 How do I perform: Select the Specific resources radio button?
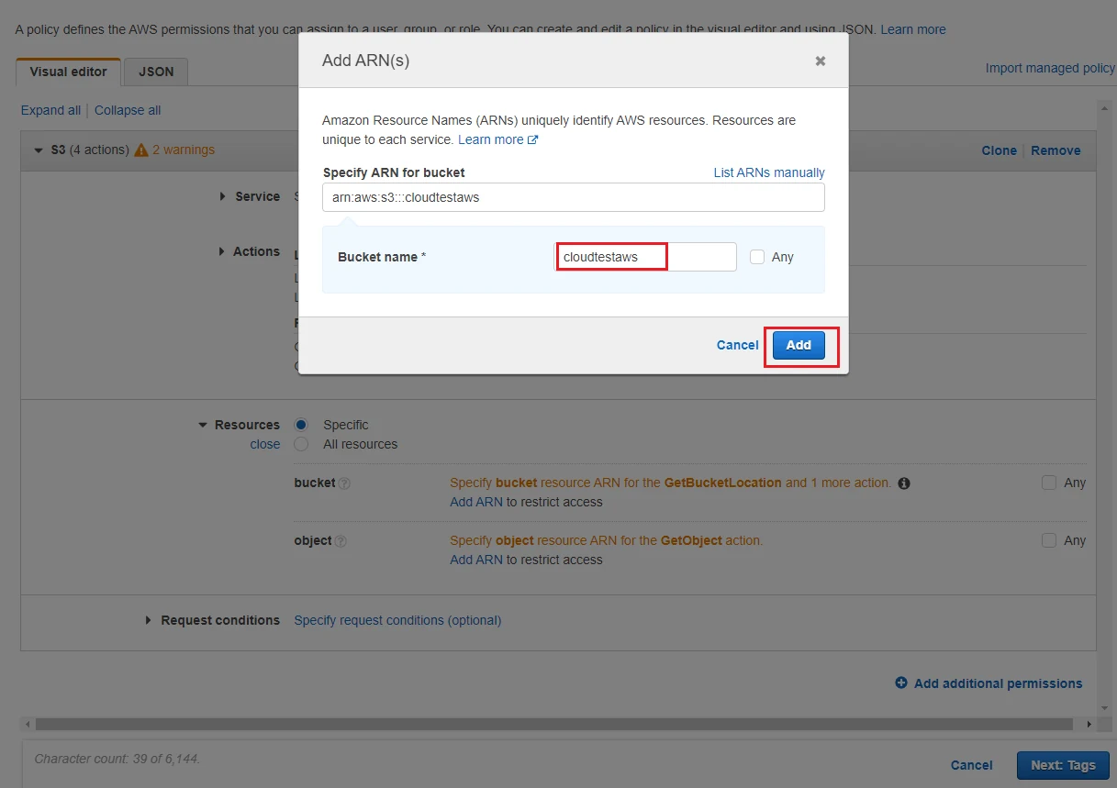(x=301, y=425)
